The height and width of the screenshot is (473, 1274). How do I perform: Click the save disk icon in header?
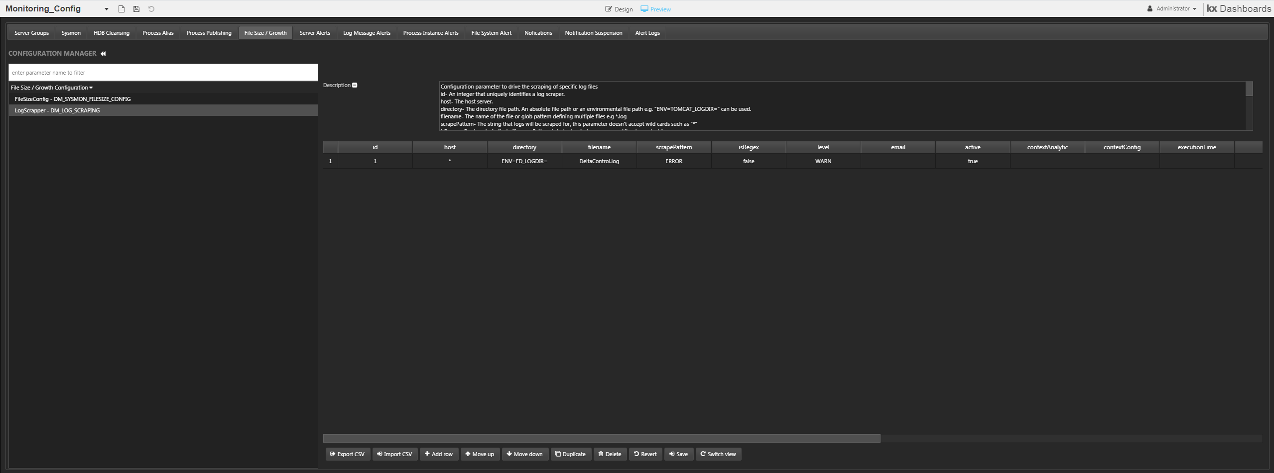[x=136, y=9]
